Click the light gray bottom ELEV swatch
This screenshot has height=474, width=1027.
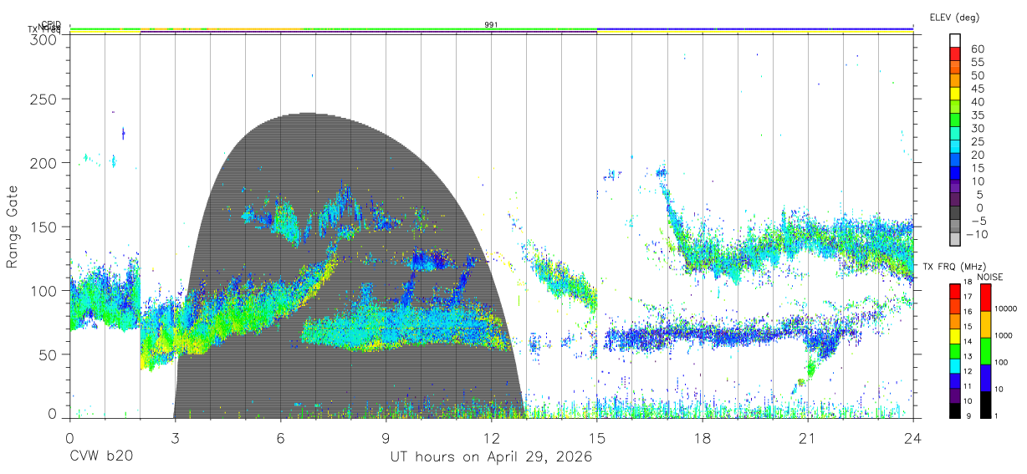tap(955, 240)
